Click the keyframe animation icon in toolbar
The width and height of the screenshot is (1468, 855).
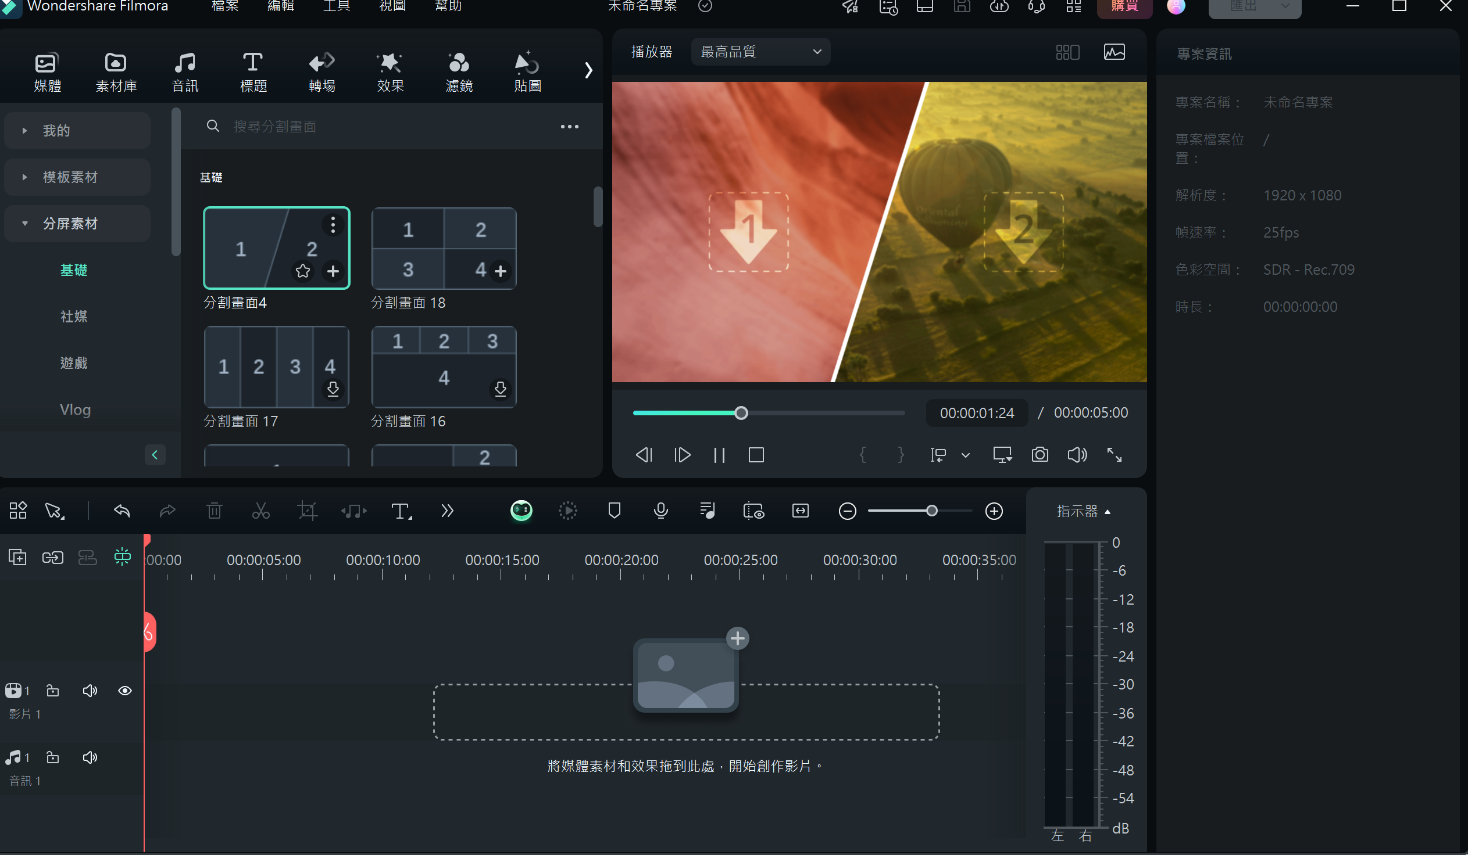(570, 511)
